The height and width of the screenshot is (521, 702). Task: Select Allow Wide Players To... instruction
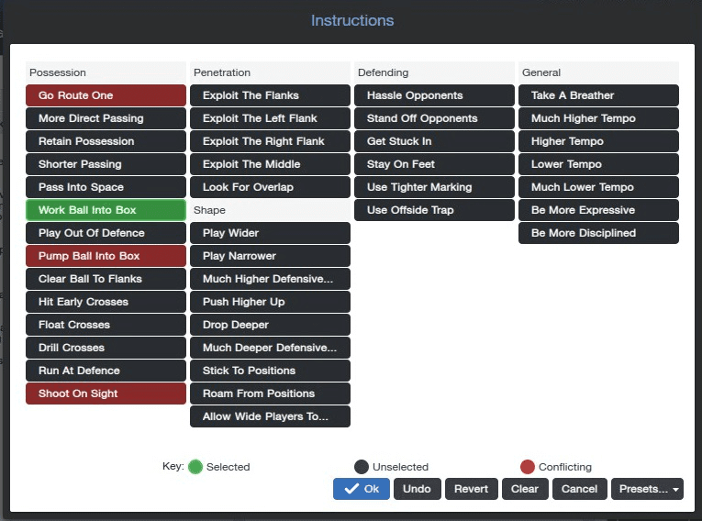coord(270,416)
